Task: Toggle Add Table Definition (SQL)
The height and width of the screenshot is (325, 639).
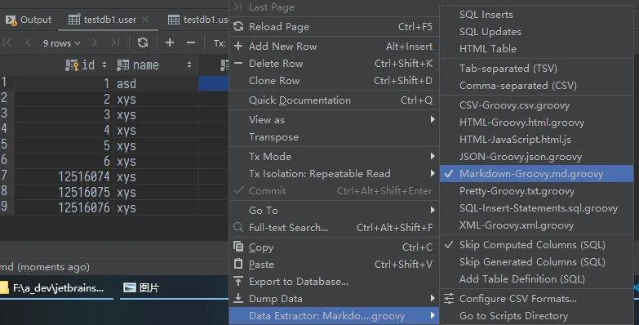Action: pos(536,279)
